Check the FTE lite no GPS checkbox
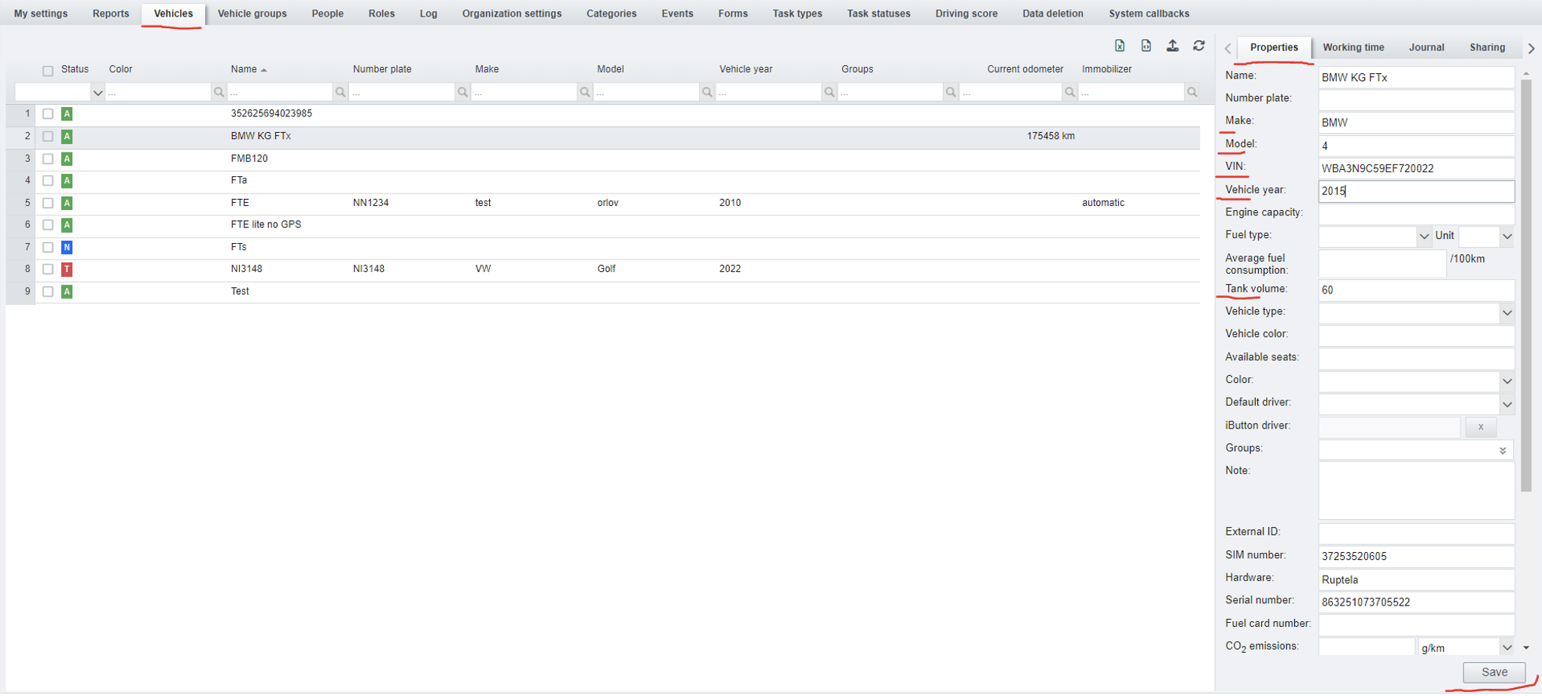 click(48, 225)
